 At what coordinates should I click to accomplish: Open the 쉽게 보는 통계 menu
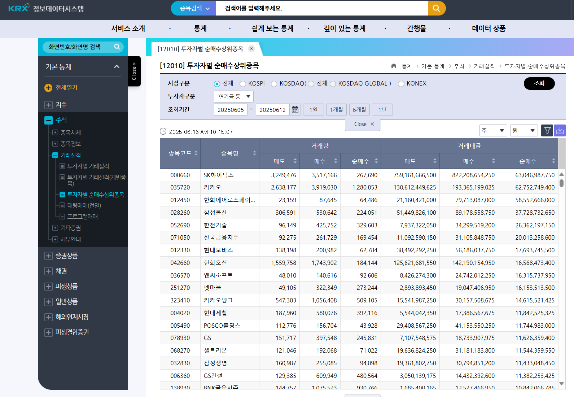tap(272, 29)
